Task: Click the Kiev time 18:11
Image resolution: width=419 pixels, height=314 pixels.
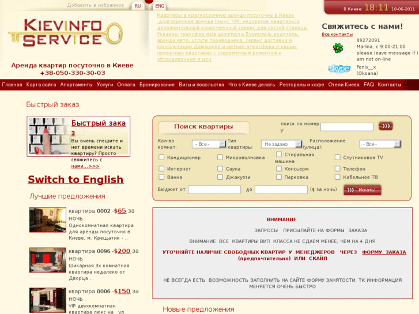Action: coord(376,7)
